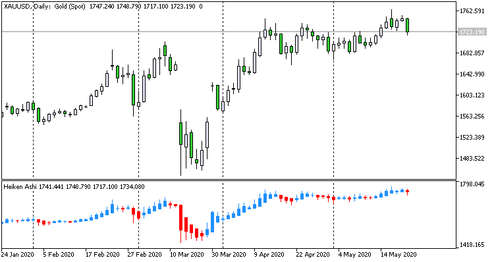Click the 1642.990 price axis label
Image resolution: width=494 pixels, height=262 pixels.
tap(472, 74)
